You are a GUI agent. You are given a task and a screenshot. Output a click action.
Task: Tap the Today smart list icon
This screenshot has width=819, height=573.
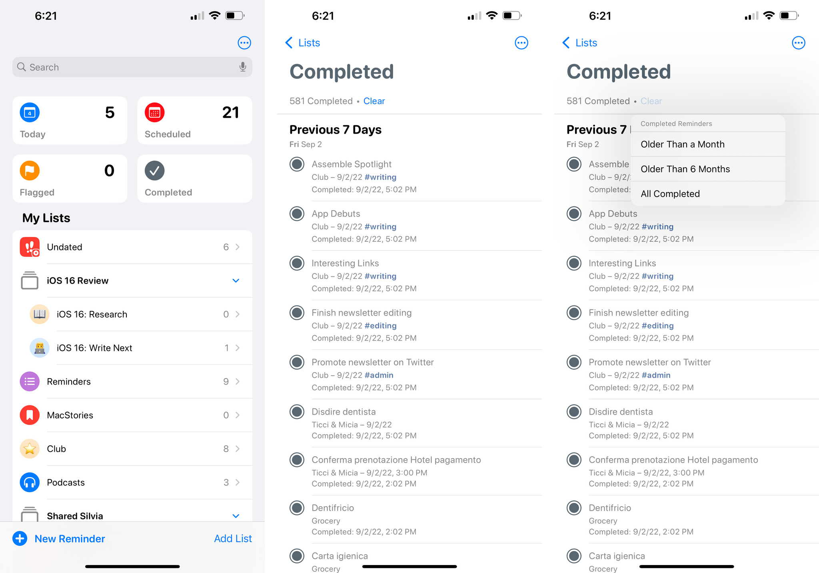[x=30, y=113]
